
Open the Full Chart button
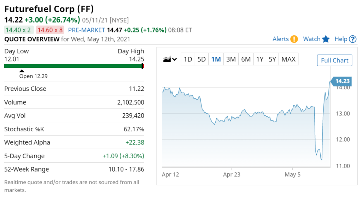tap(334, 60)
